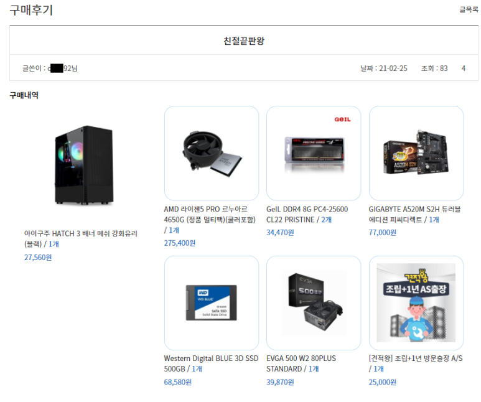Click the comment count 4 in header
Screen dimensions: 481x402
pyautogui.click(x=464, y=68)
